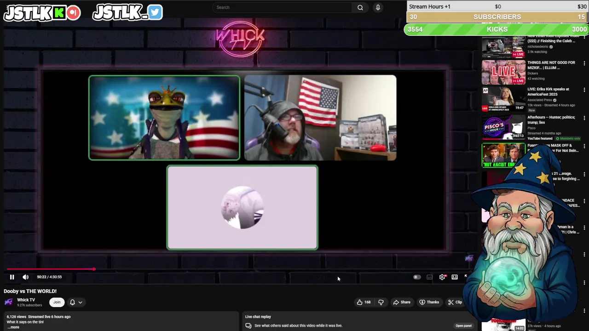Image resolution: width=589 pixels, height=331 pixels.
Task: Click 'THINGS ARE NOT GOOD FOR MIZKIF' title
Action: click(551, 65)
